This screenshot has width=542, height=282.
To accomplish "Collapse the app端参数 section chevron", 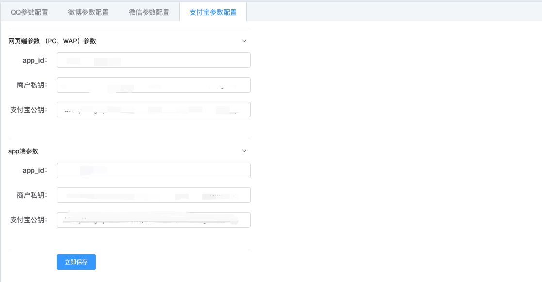I will (x=244, y=151).
